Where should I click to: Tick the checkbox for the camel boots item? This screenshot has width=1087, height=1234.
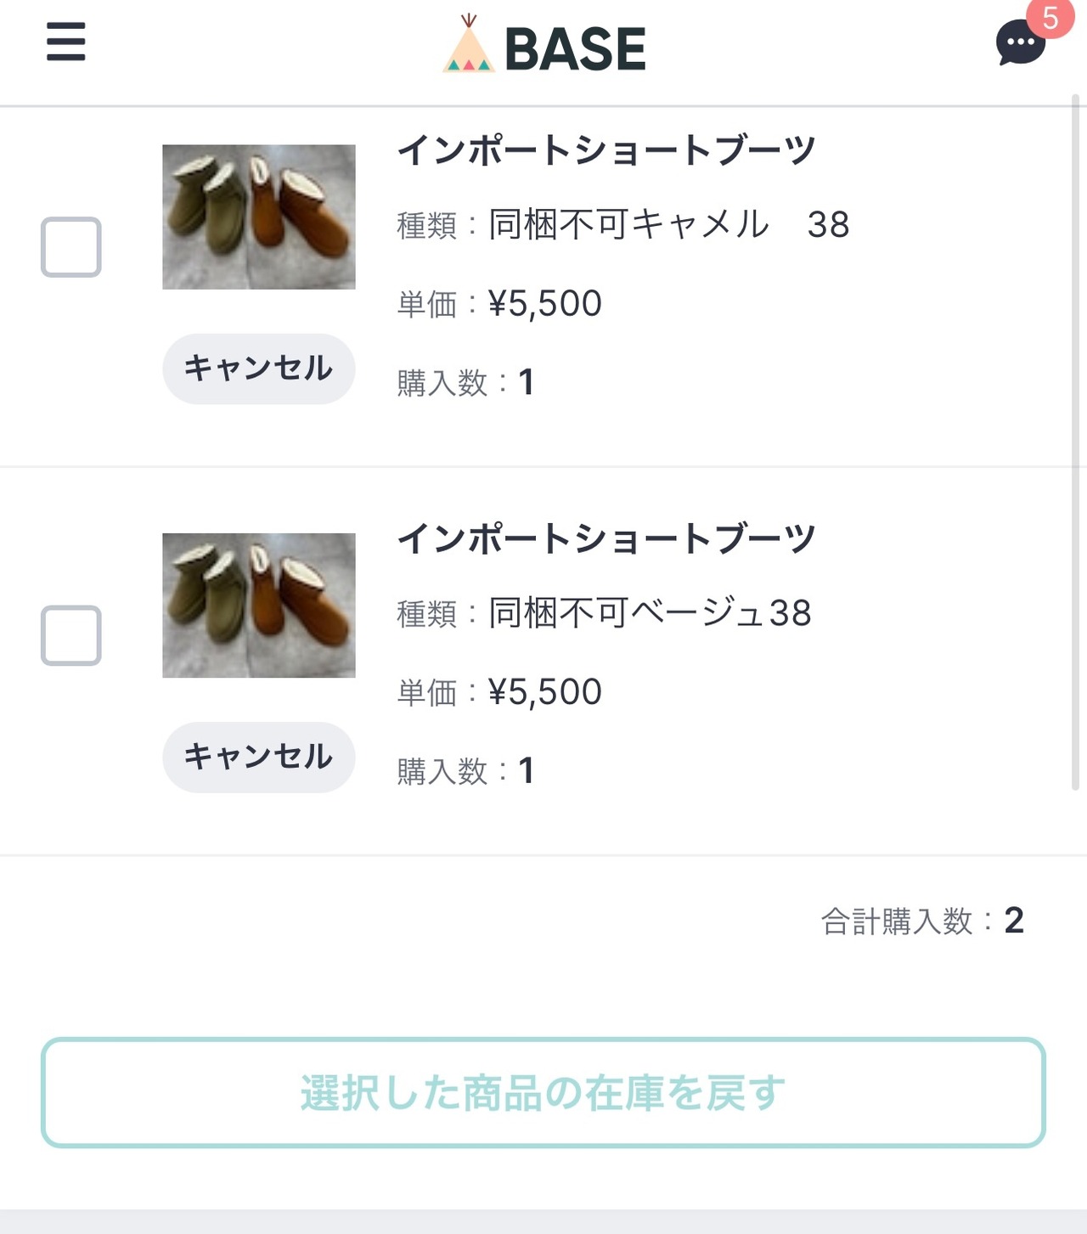click(x=71, y=247)
